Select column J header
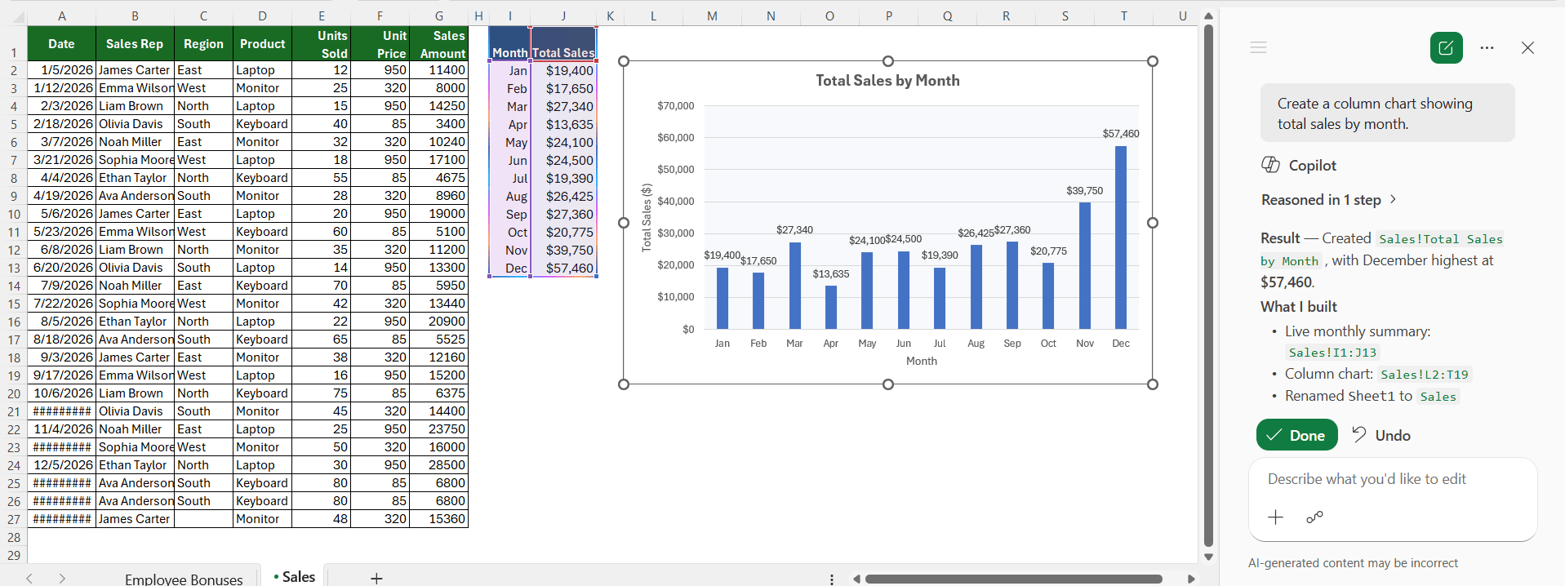This screenshot has height=586, width=1565. (x=563, y=16)
